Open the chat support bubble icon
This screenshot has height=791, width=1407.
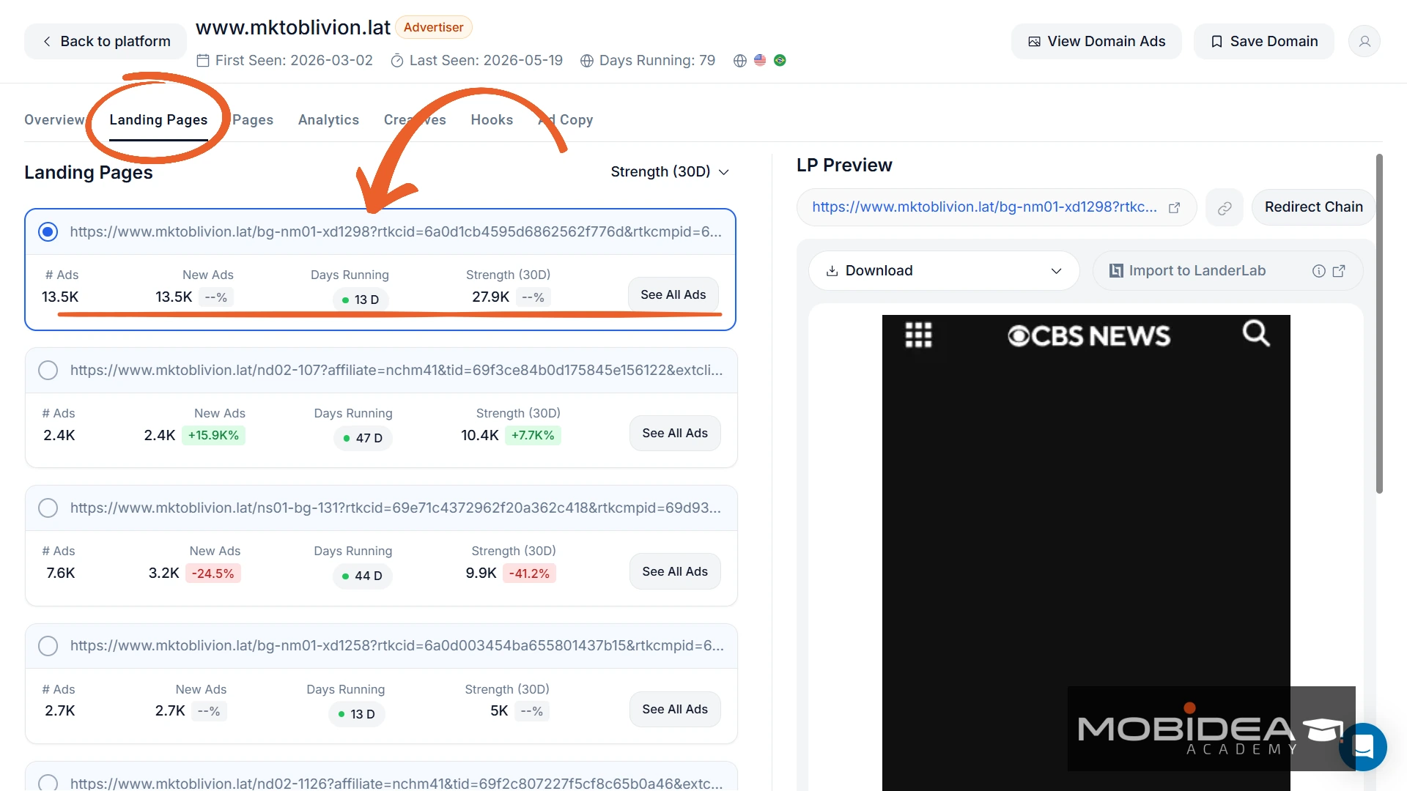click(1363, 747)
